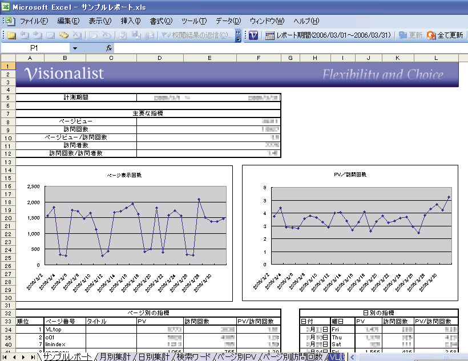Viewport: 468px width, 361px height.
Task: Switch to the 月別集計 sheet tab
Action: tap(114, 357)
